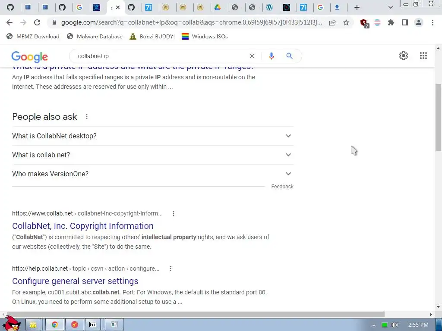Open Chrome's three-dot main menu

coord(433,22)
